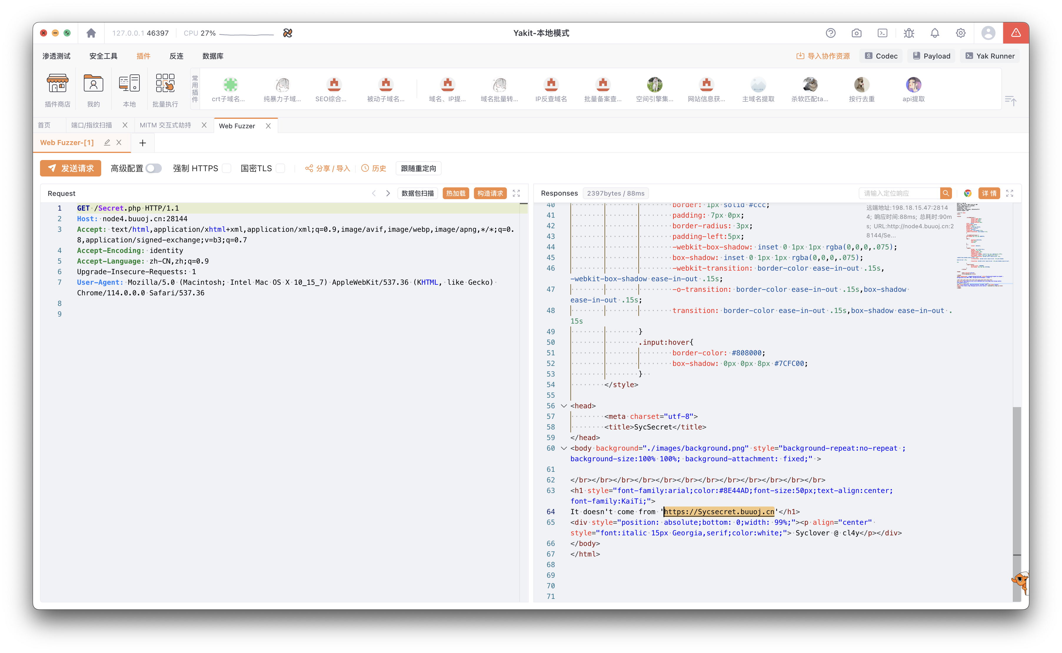Screen dimensions: 1062x653
Task: Open response in Chrome browser icon
Action: tap(967, 194)
